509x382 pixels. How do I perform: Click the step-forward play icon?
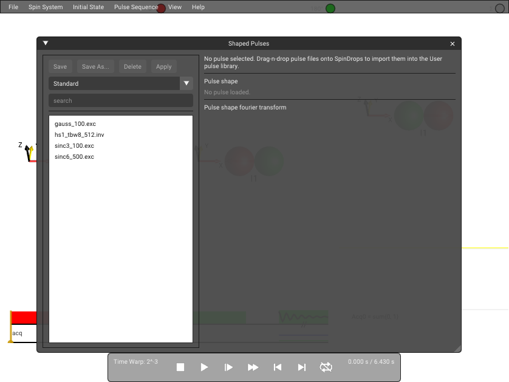pyautogui.click(x=228, y=367)
